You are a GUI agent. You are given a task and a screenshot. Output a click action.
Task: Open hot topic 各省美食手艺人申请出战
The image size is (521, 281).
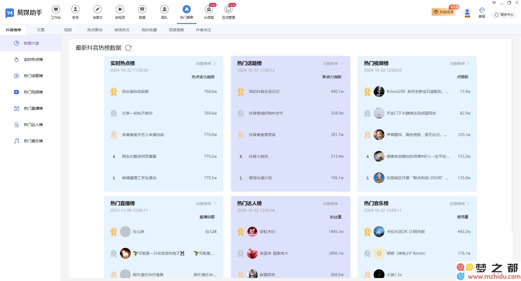[143, 135]
